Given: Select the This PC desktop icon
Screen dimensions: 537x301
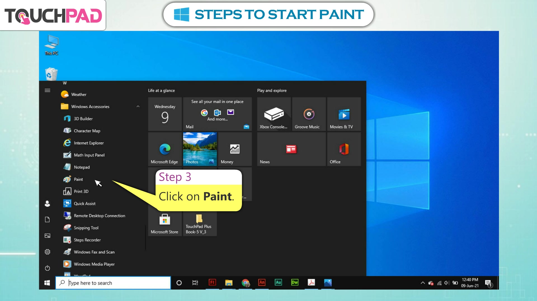Looking at the screenshot, I should click(x=51, y=45).
